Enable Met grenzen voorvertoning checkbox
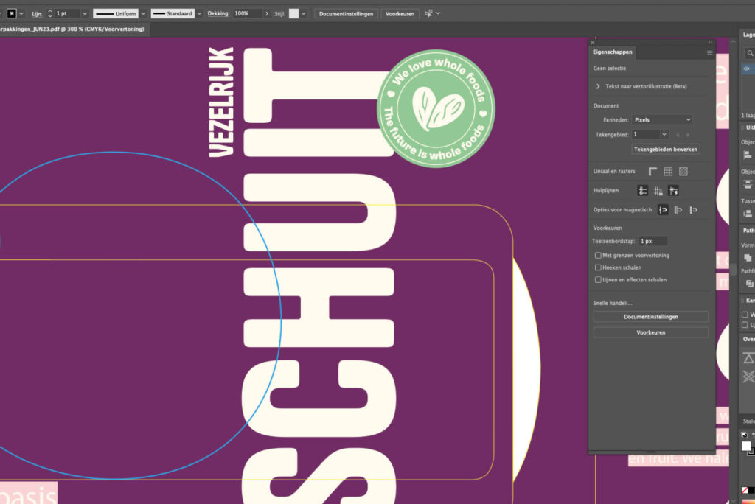 click(x=597, y=255)
